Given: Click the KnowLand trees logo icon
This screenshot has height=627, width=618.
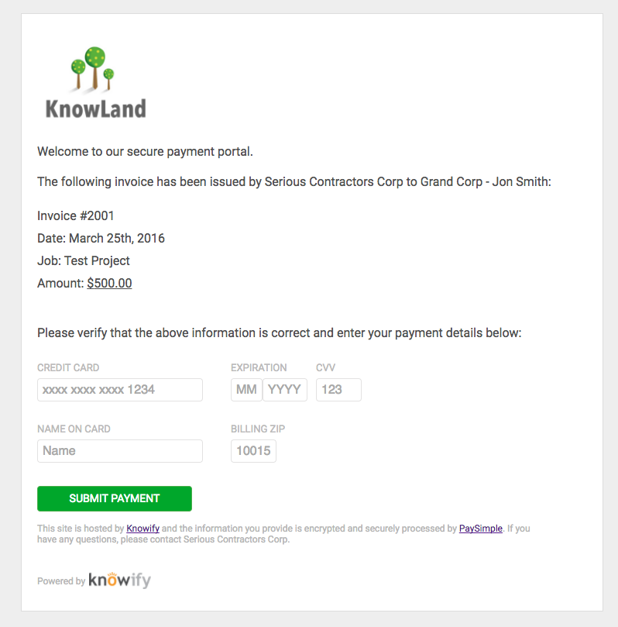Looking at the screenshot, I should click(93, 69).
